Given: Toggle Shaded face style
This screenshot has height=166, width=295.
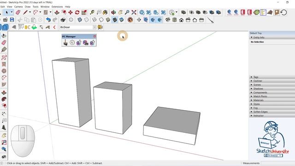Looking at the screenshot, I should pyautogui.click(x=108, y=19).
